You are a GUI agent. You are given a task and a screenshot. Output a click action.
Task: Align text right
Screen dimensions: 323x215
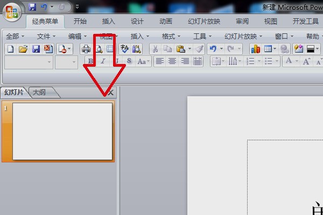(x=185, y=61)
